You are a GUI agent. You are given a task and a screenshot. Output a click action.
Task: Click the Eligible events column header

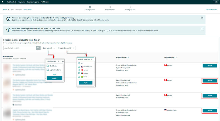click(121, 57)
